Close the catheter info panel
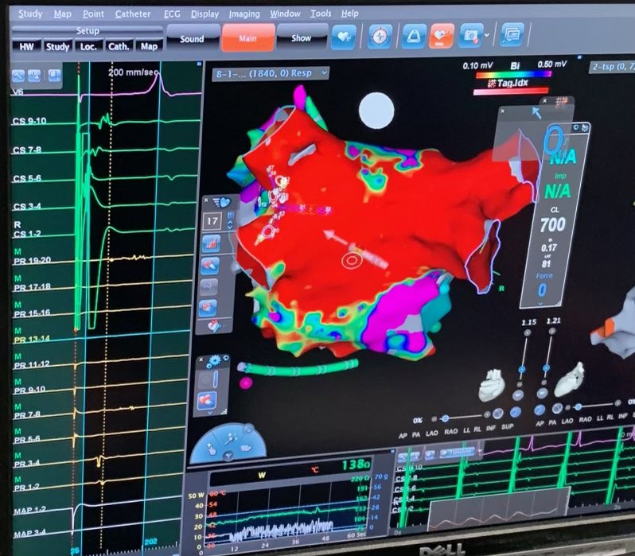The height and width of the screenshot is (556, 635). 503,111
